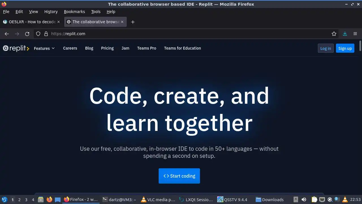Screen dimensions: 362x204
Task: Click the notification tray icon with badge
Action: (x=337, y=199)
